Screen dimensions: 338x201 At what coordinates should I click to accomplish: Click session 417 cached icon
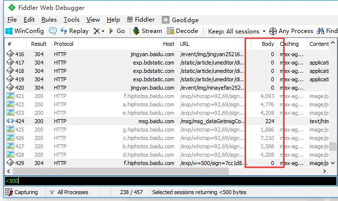point(10,62)
